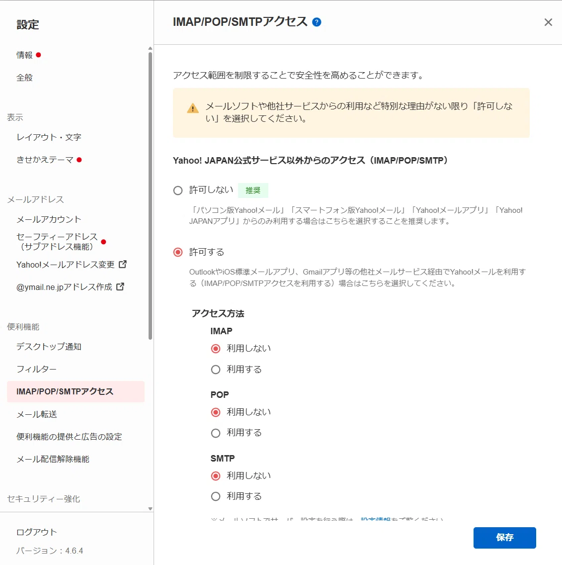Screen dimensions: 562x565
Task: Click the セキュリティー強化 section label
Action: [44, 499]
